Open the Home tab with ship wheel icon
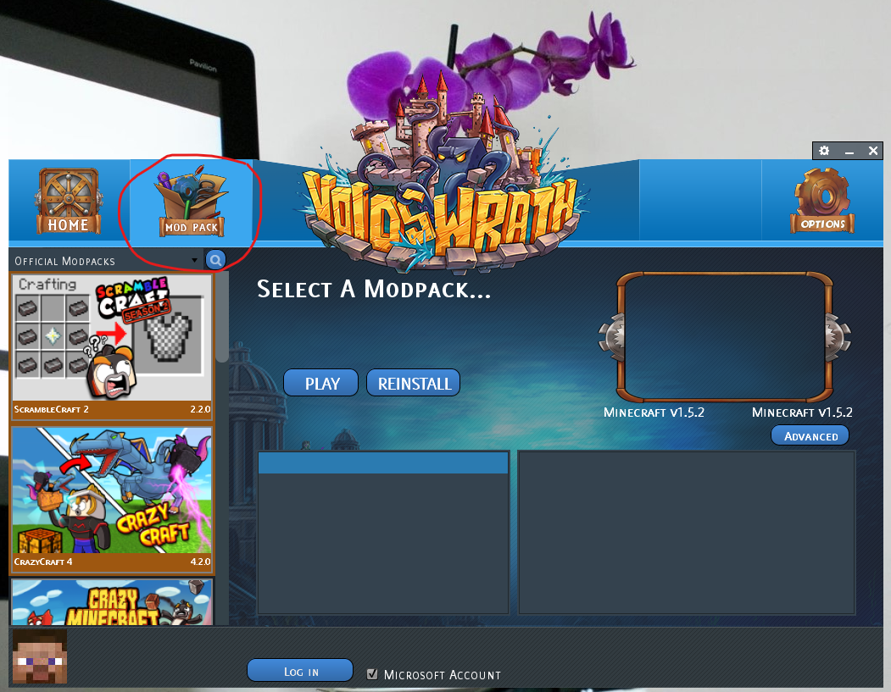 click(x=68, y=201)
